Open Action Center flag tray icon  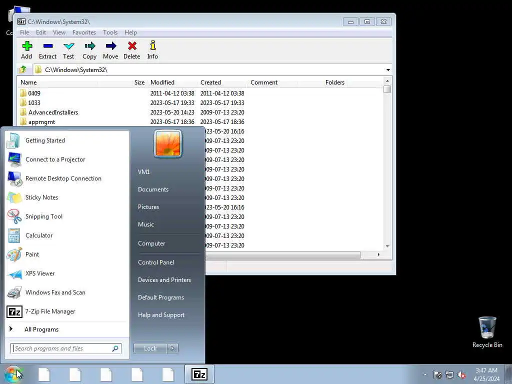click(437, 375)
